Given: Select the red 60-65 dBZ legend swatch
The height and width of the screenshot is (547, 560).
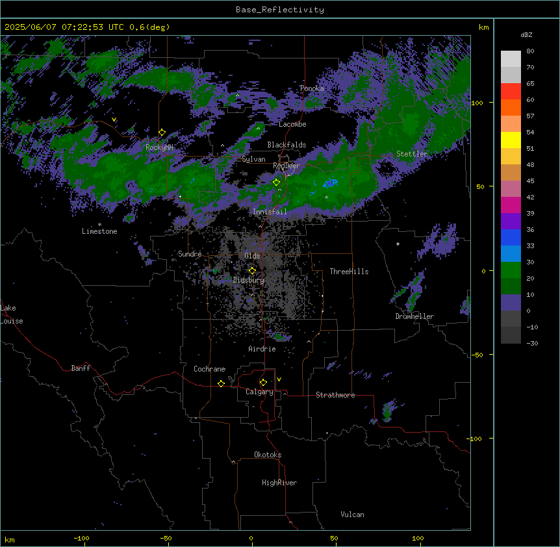Looking at the screenshot, I should pos(511,92).
